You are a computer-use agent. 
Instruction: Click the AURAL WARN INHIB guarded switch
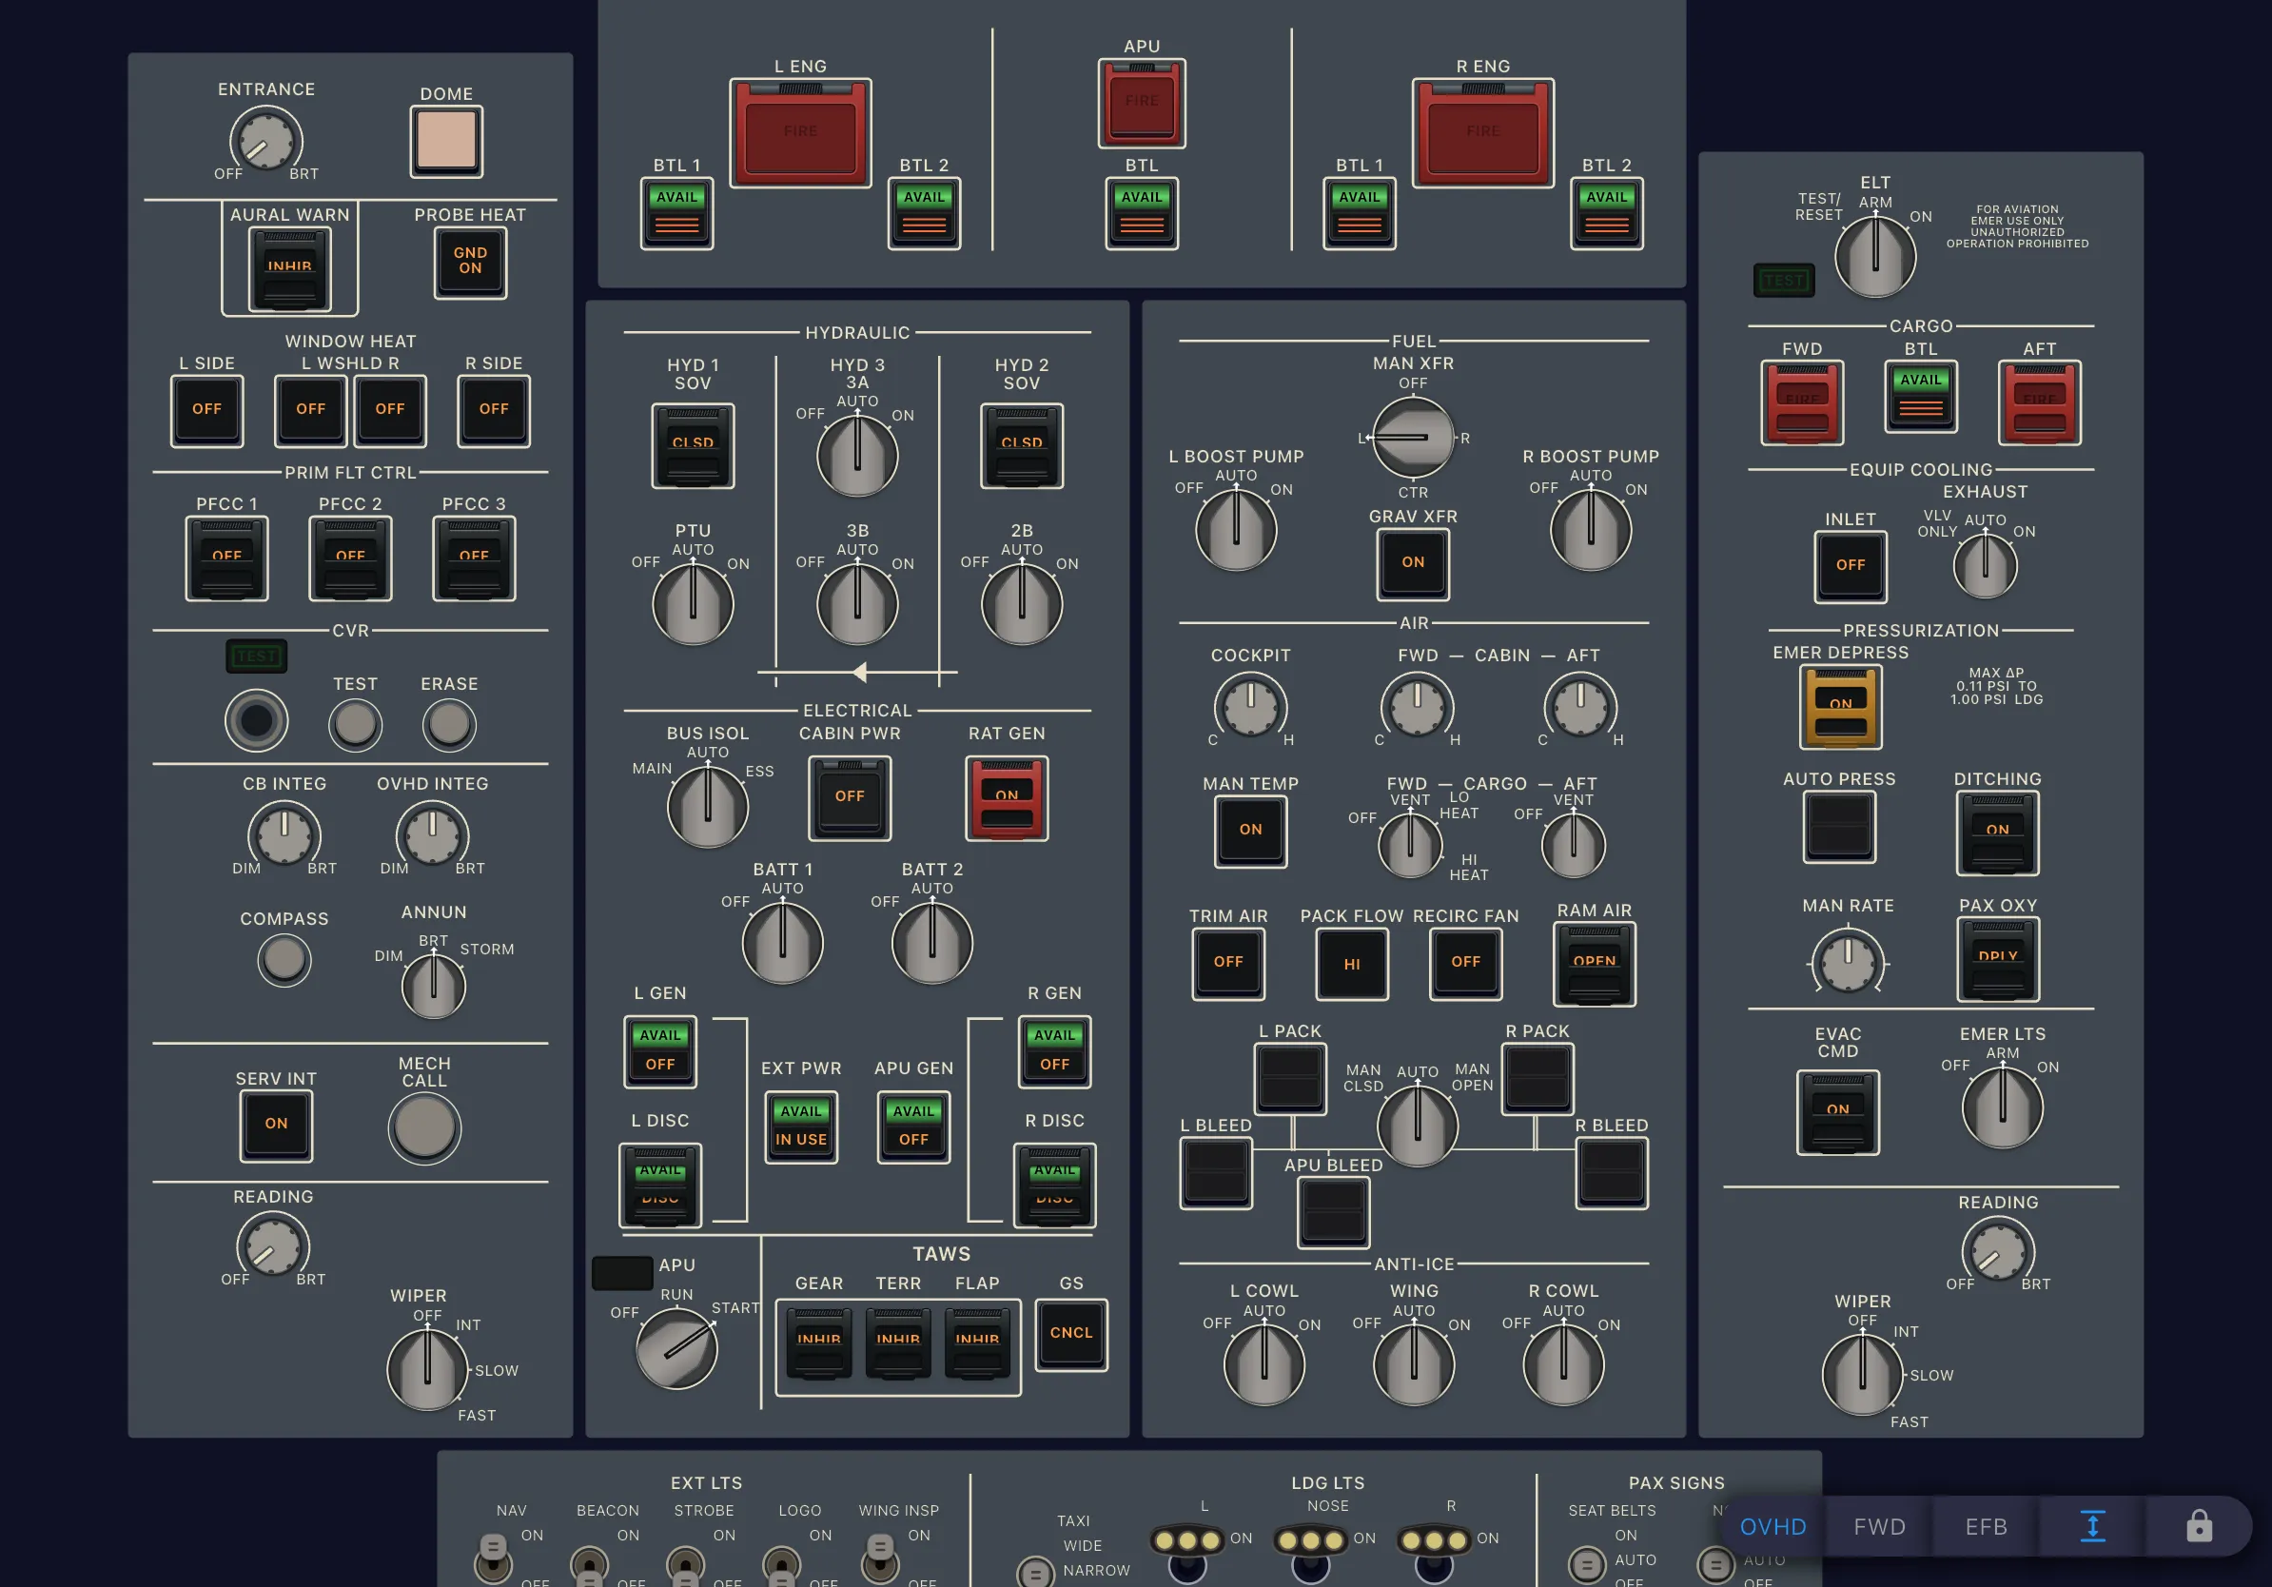click(290, 269)
